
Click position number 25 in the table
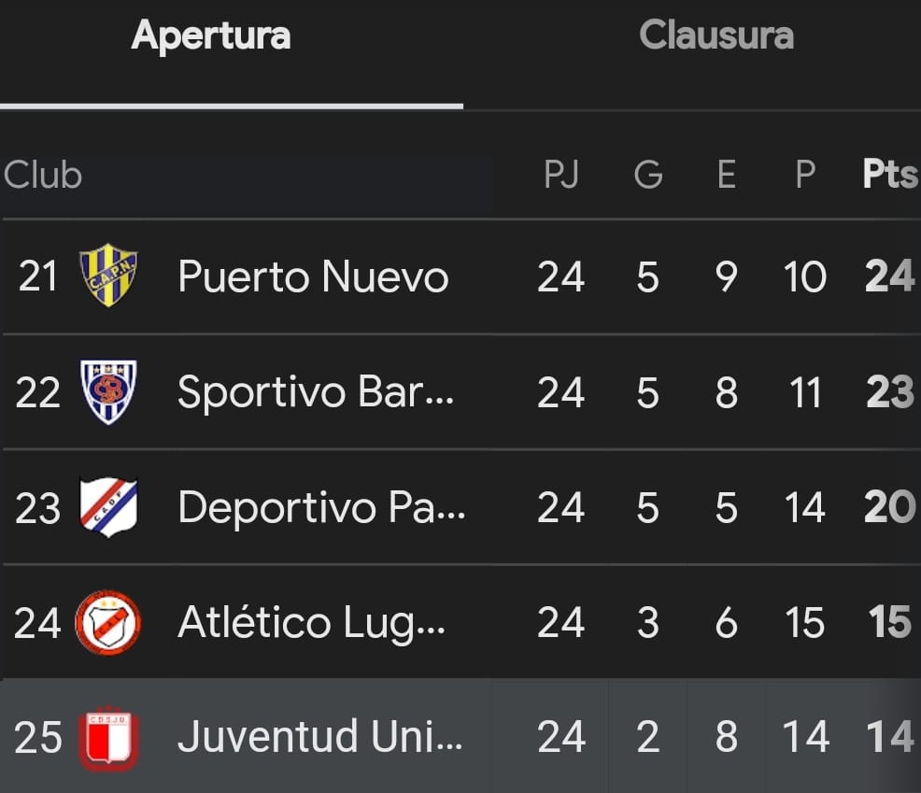[38, 738]
